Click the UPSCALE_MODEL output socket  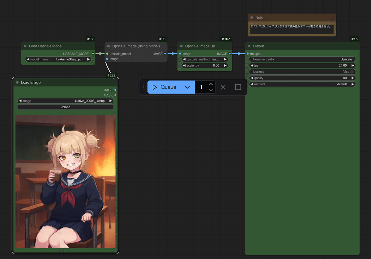pos(93,54)
